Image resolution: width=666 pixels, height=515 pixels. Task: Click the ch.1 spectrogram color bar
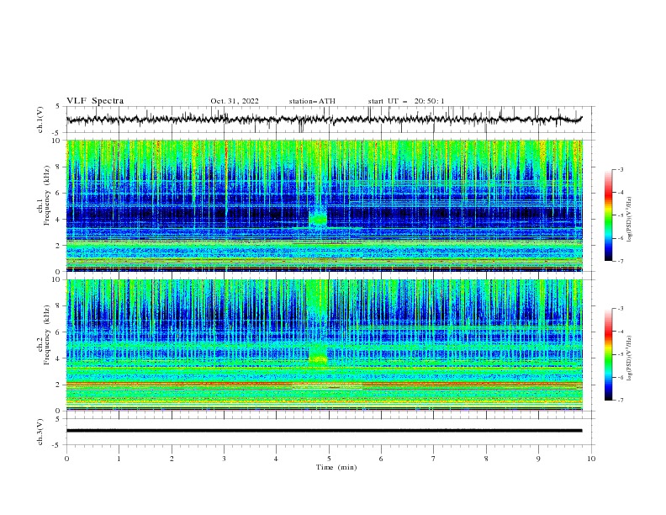[x=609, y=215]
